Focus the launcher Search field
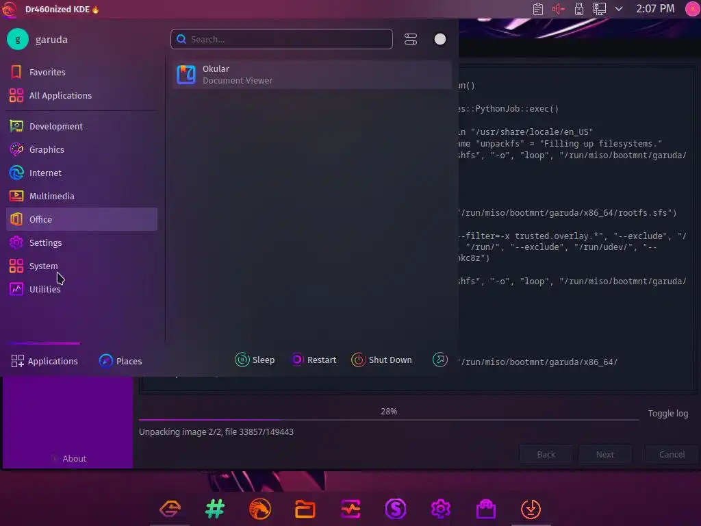 point(281,39)
